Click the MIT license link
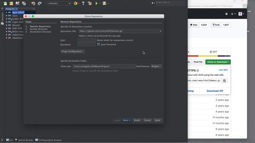Screen dimensions: 255x143 coord(214,52)
